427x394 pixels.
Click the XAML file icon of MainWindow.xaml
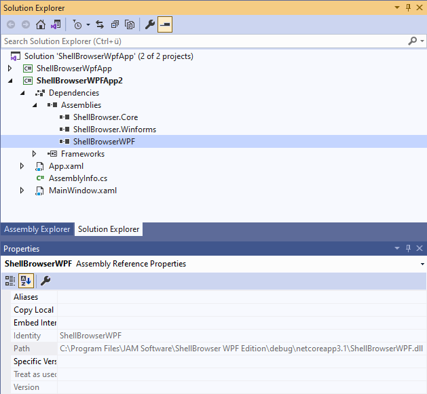click(39, 191)
